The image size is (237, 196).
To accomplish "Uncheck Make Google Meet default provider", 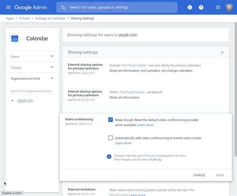I will [110, 120].
